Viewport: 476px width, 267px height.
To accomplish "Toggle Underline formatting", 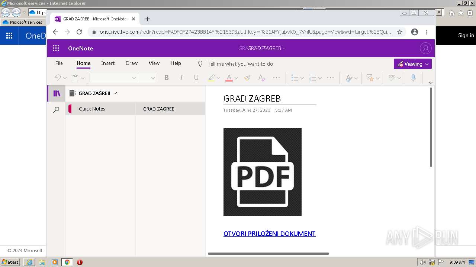I will pyautogui.click(x=196, y=78).
